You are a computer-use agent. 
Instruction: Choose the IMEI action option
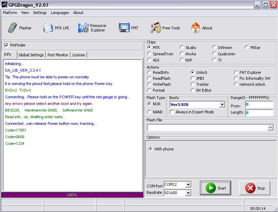[x=193, y=78]
